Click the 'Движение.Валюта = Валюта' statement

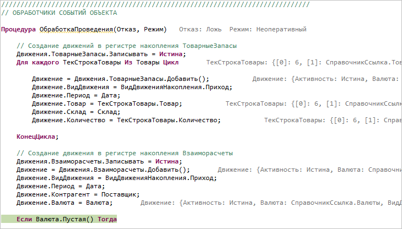tap(65, 203)
